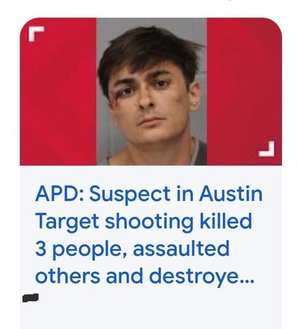Click the "others and destroye..." headline line

(x=145, y=276)
